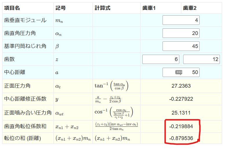Image resolution: width=226 pixels, height=149 pixels.
Task: Click the 歯垂直モジュール row label
Action: [x=25, y=20]
